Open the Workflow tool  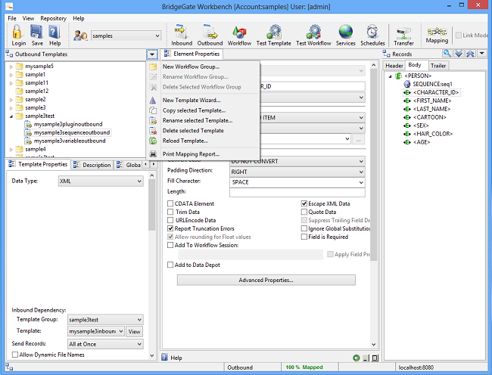pos(239,35)
